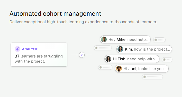Click the placeholder pill below Joel's message
This screenshot has height=97, width=182.
coord(152,77)
